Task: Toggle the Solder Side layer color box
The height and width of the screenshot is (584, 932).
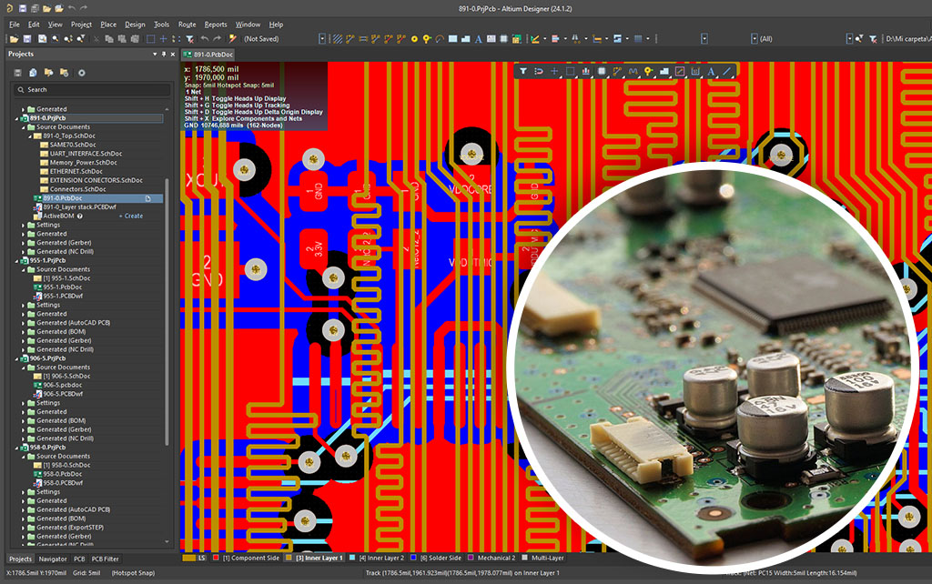Action: 414,558
